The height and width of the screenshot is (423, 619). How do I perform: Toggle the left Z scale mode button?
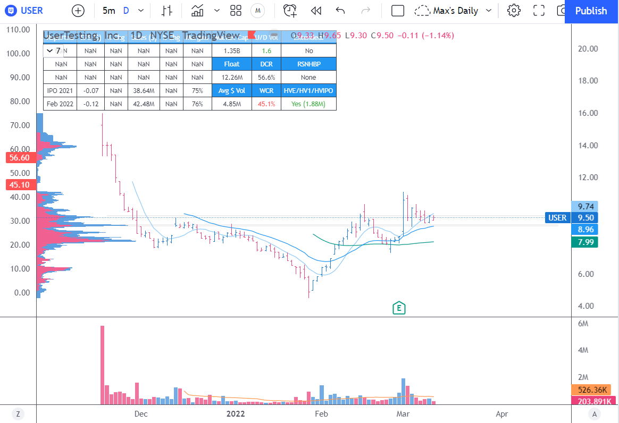pos(18,414)
